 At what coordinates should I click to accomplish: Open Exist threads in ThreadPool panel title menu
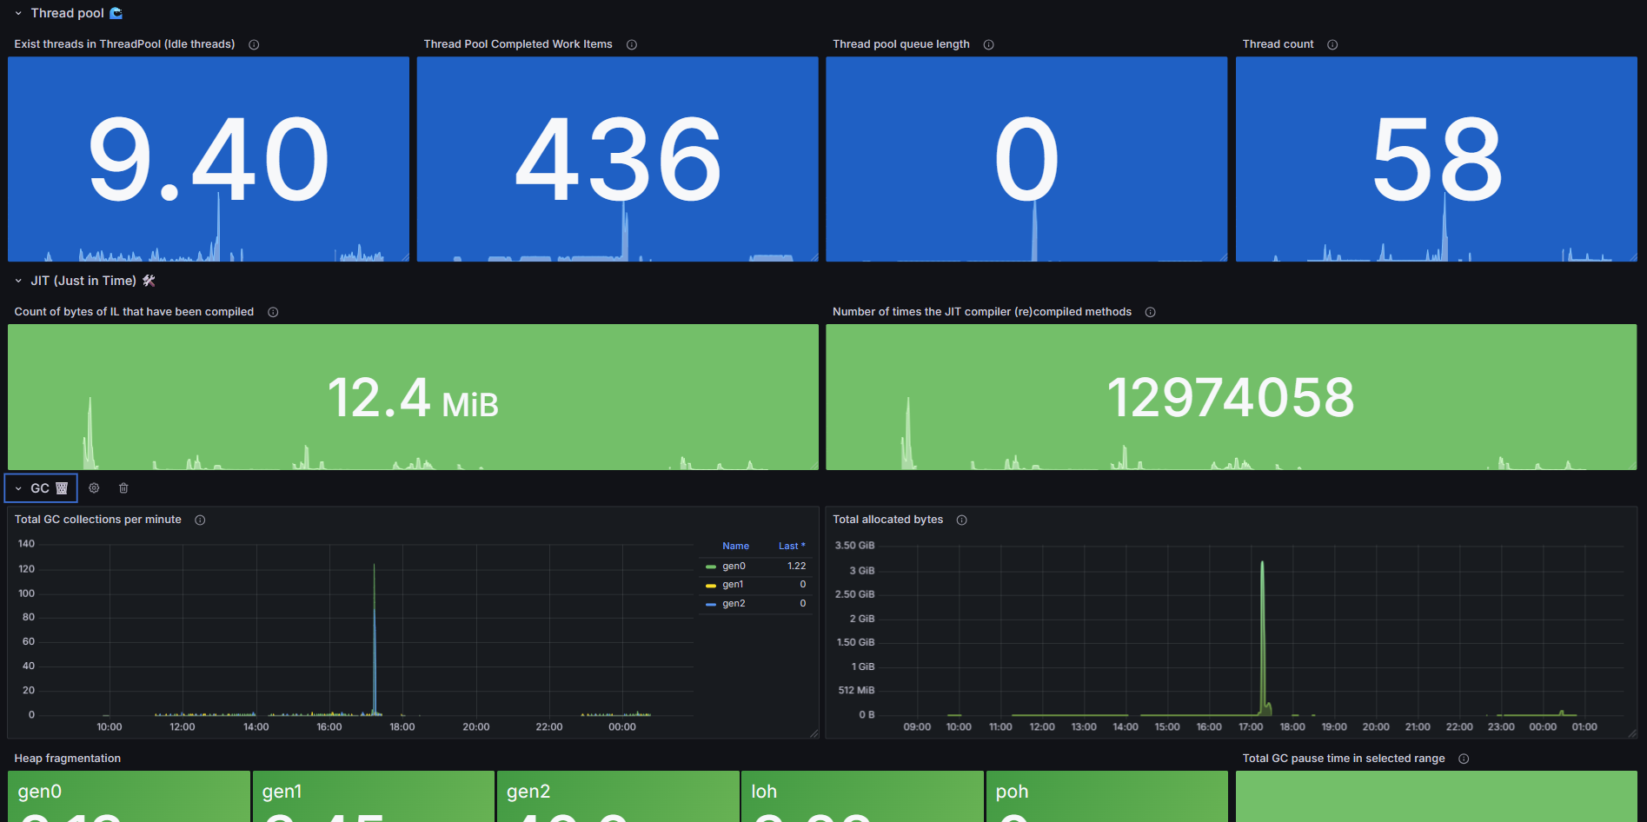click(124, 44)
